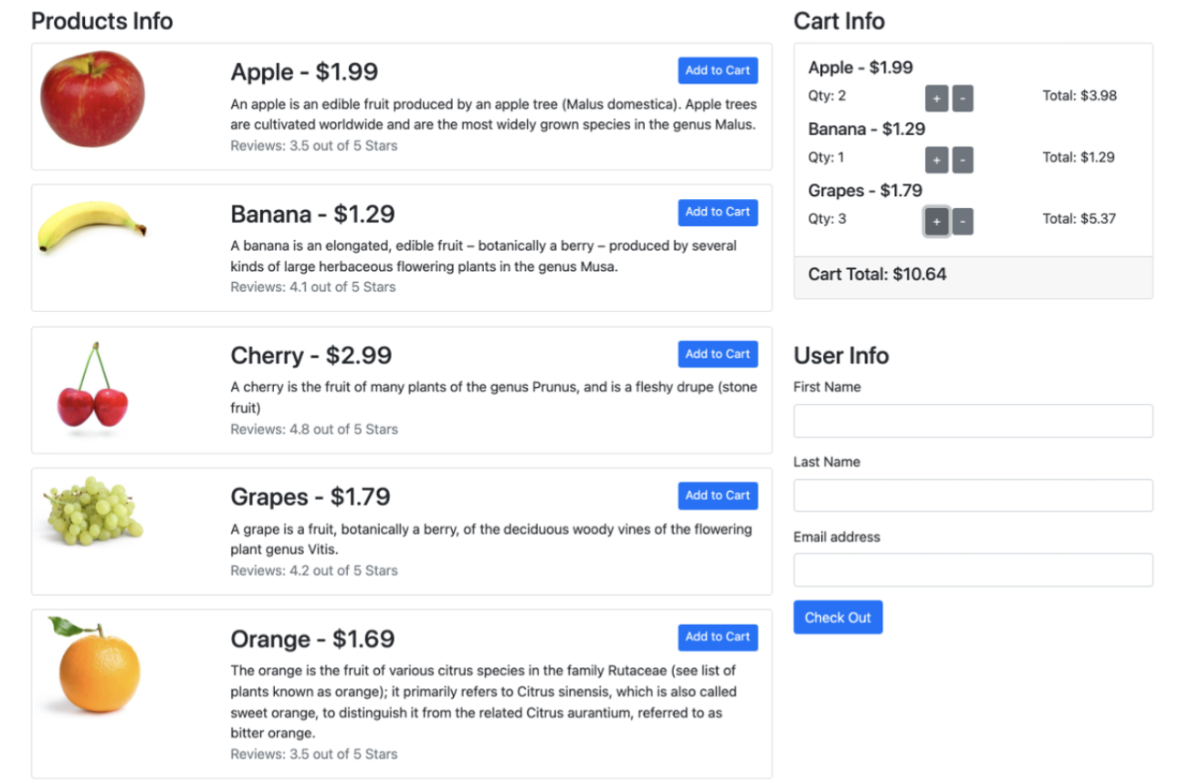Click the cherry product image
1180x783 pixels.
(92, 385)
